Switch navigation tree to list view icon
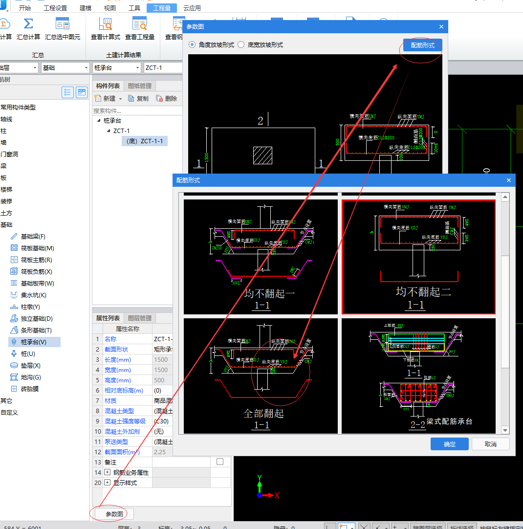The height and width of the screenshot is (529, 523). 68,92
